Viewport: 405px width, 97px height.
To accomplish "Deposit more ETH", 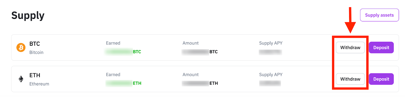I will (x=381, y=79).
